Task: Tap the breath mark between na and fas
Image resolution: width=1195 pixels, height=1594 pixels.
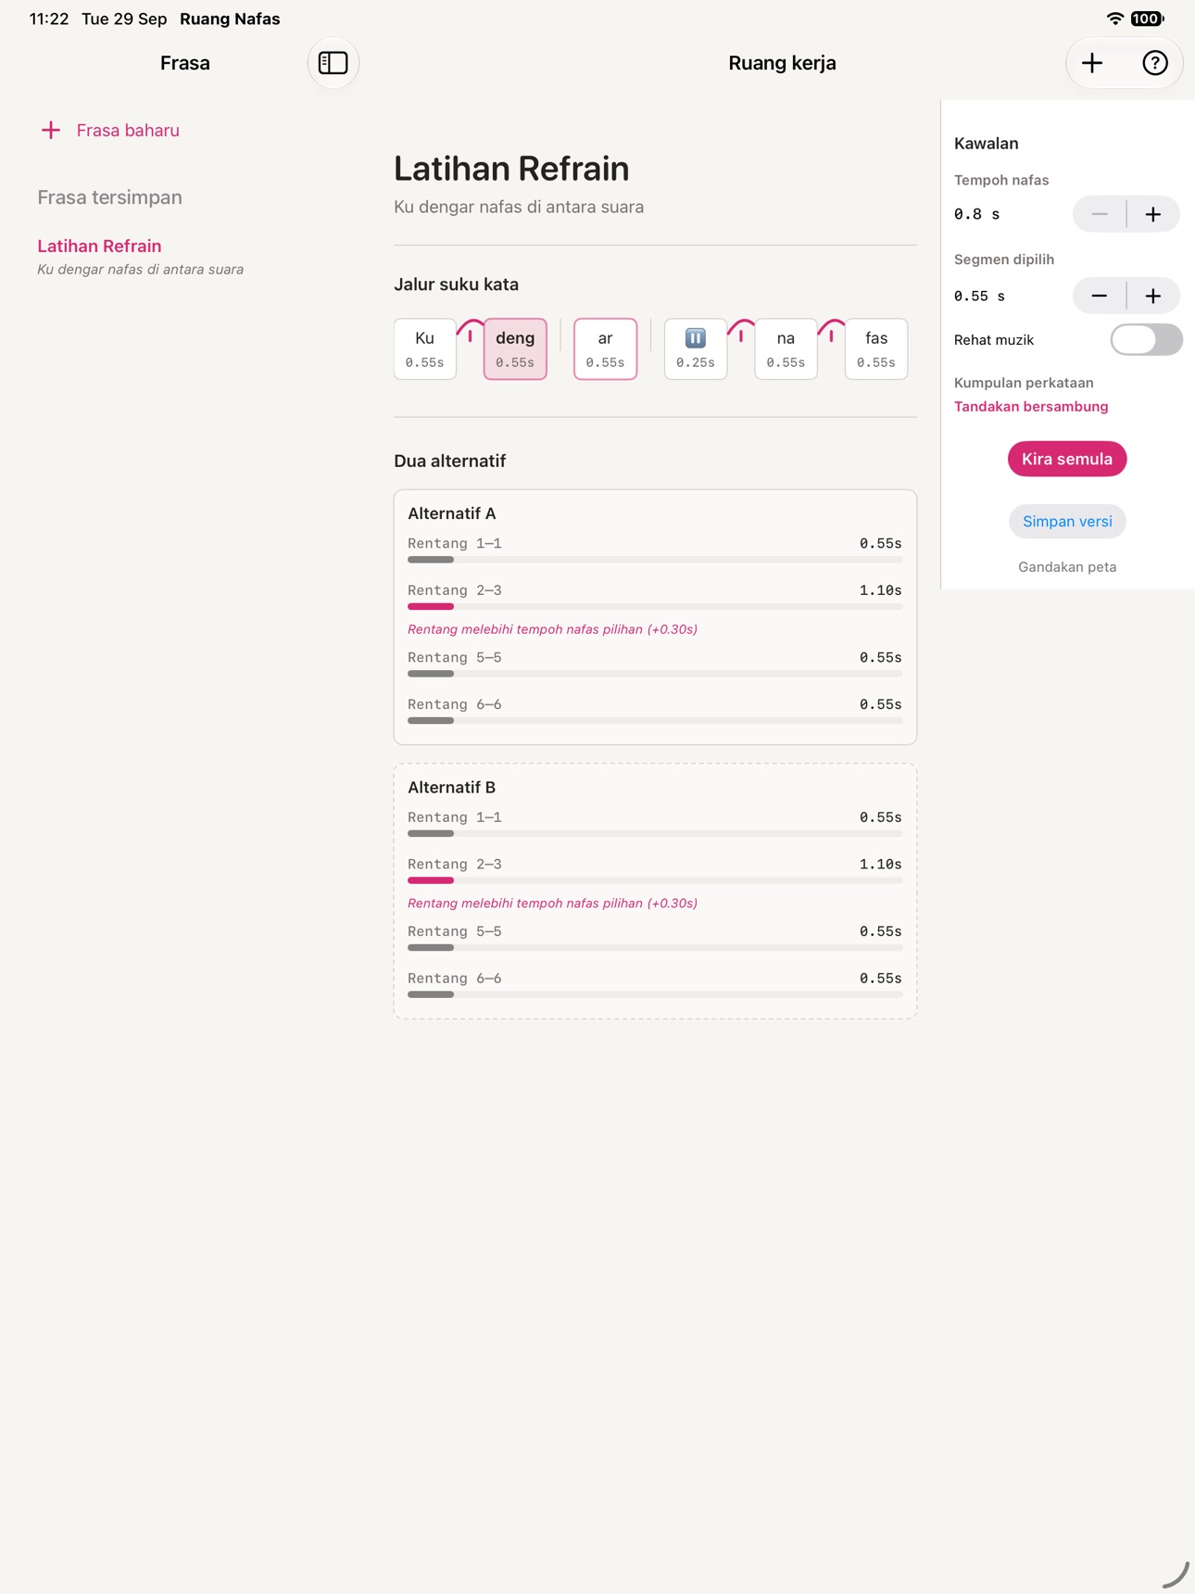Action: pos(832,334)
